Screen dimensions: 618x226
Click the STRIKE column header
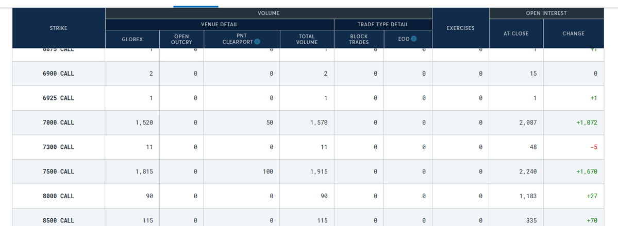[x=58, y=28]
